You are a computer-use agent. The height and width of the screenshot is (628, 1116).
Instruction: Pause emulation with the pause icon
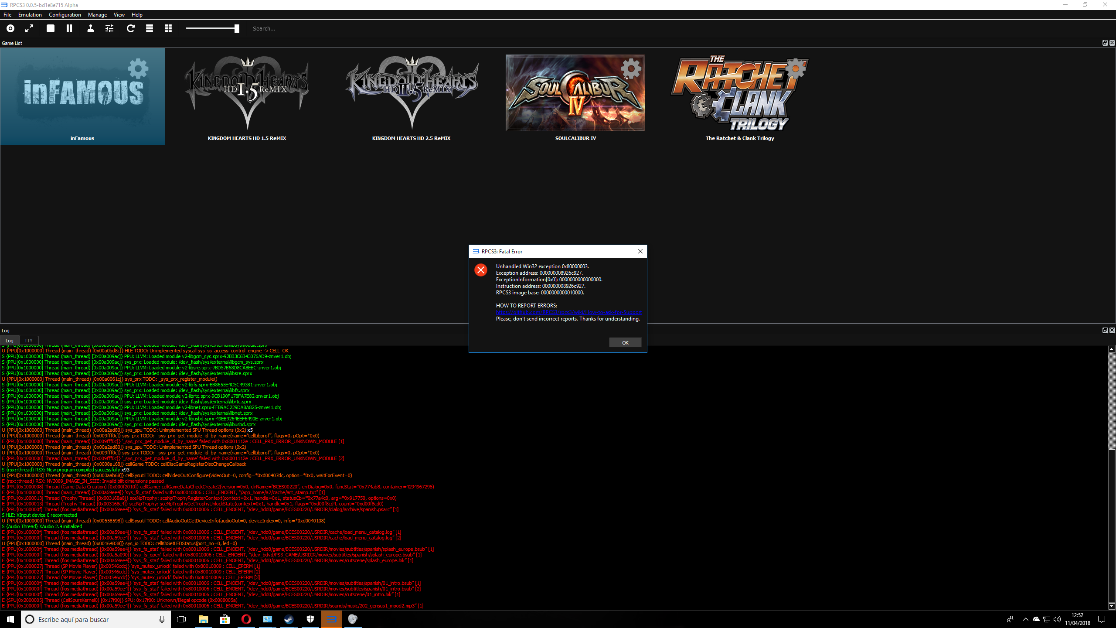coord(69,28)
